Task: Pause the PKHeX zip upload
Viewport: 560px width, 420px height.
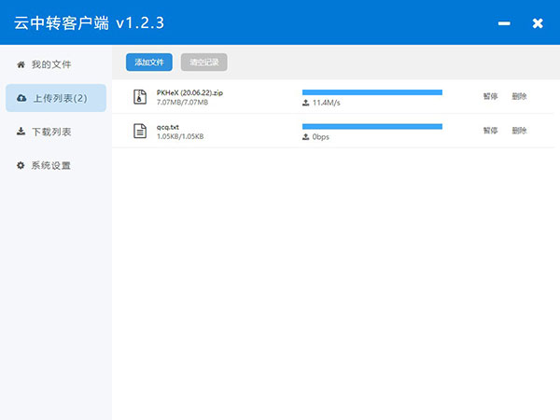Action: 490,96
